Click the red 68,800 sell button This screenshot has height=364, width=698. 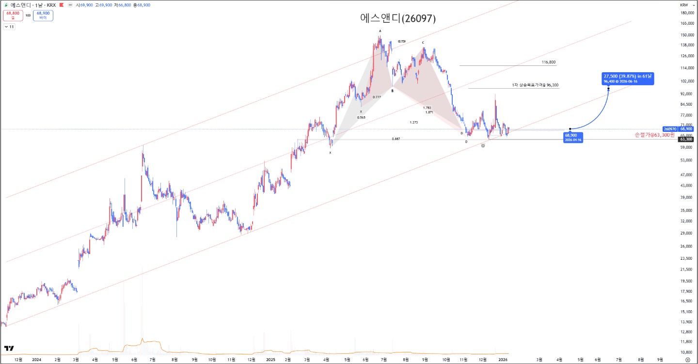pyautogui.click(x=13, y=15)
